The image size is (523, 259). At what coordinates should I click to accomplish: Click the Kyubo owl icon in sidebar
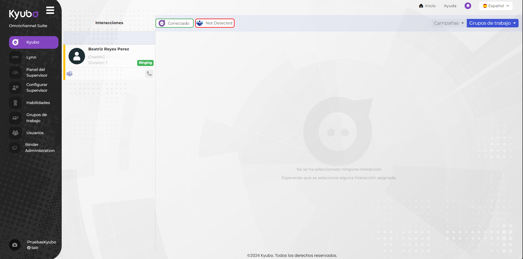point(16,42)
